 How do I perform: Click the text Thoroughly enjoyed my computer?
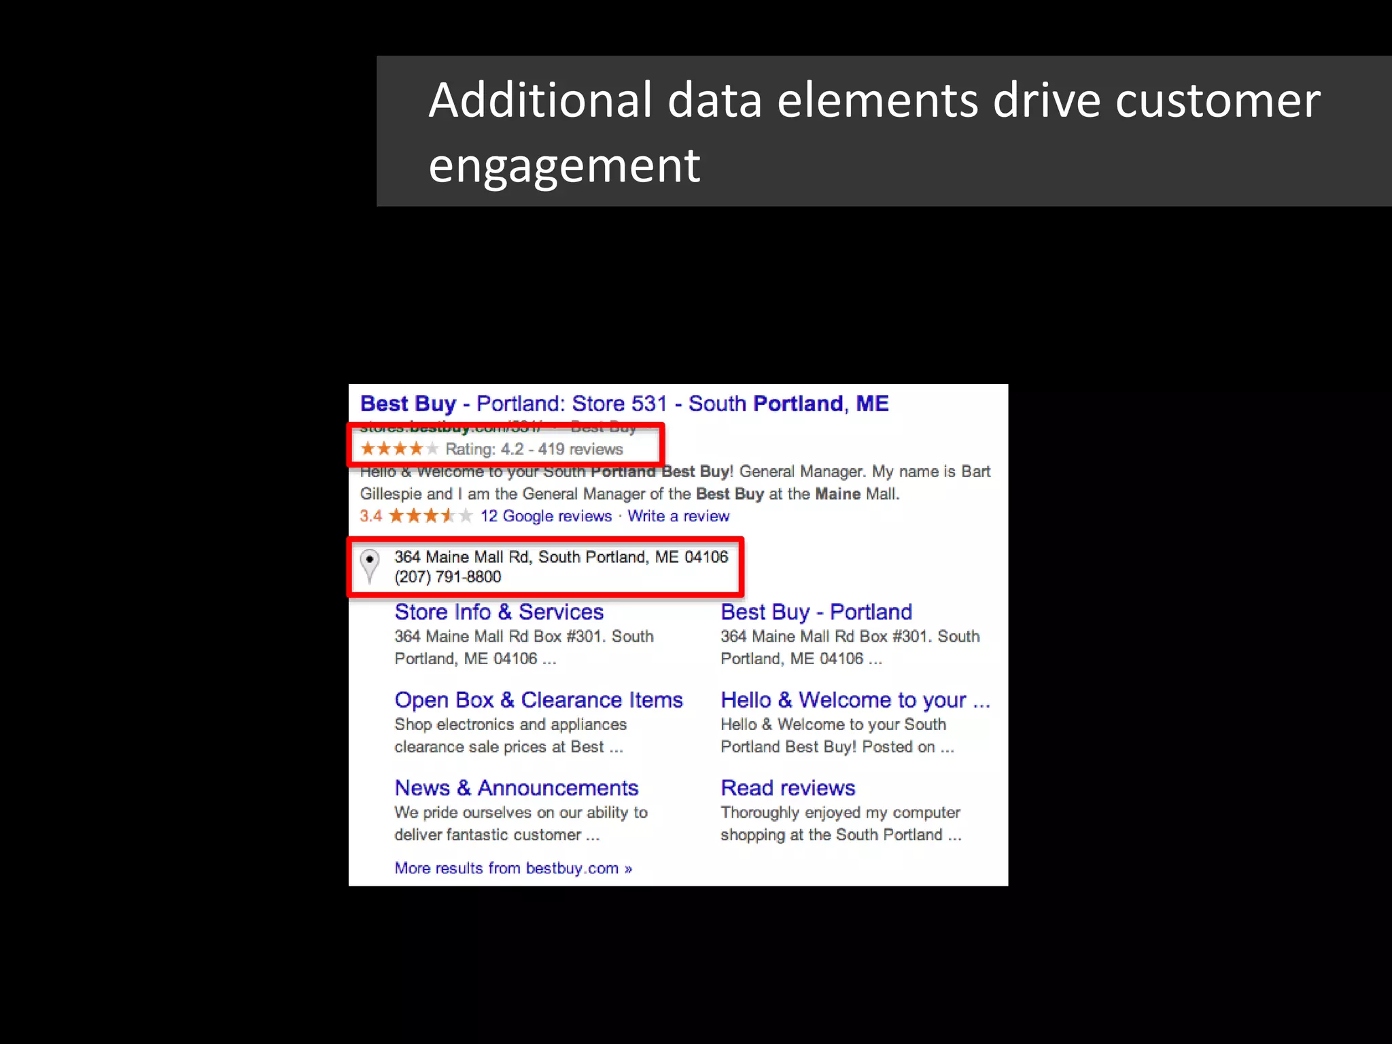840,812
